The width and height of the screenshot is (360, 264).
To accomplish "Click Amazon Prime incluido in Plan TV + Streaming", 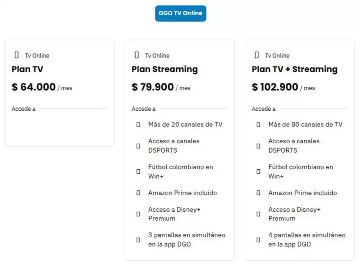I will click(x=303, y=193).
